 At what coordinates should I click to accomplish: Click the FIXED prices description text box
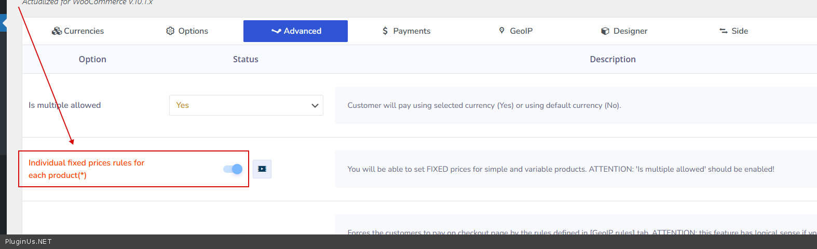561,169
